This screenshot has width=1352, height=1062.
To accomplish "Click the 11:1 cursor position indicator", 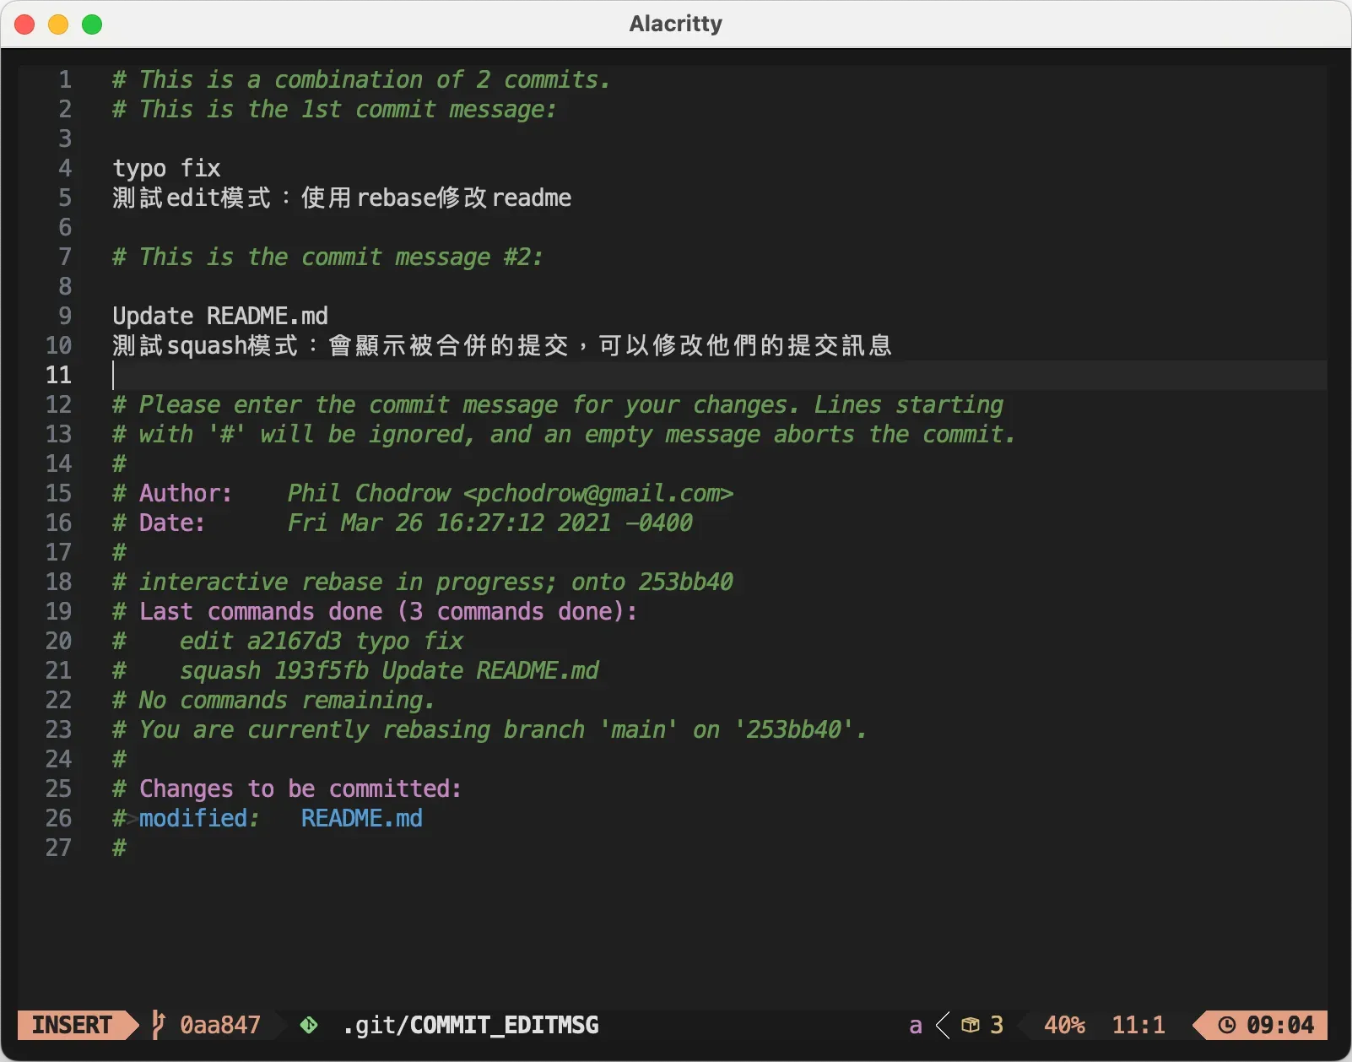I will (x=1138, y=1025).
